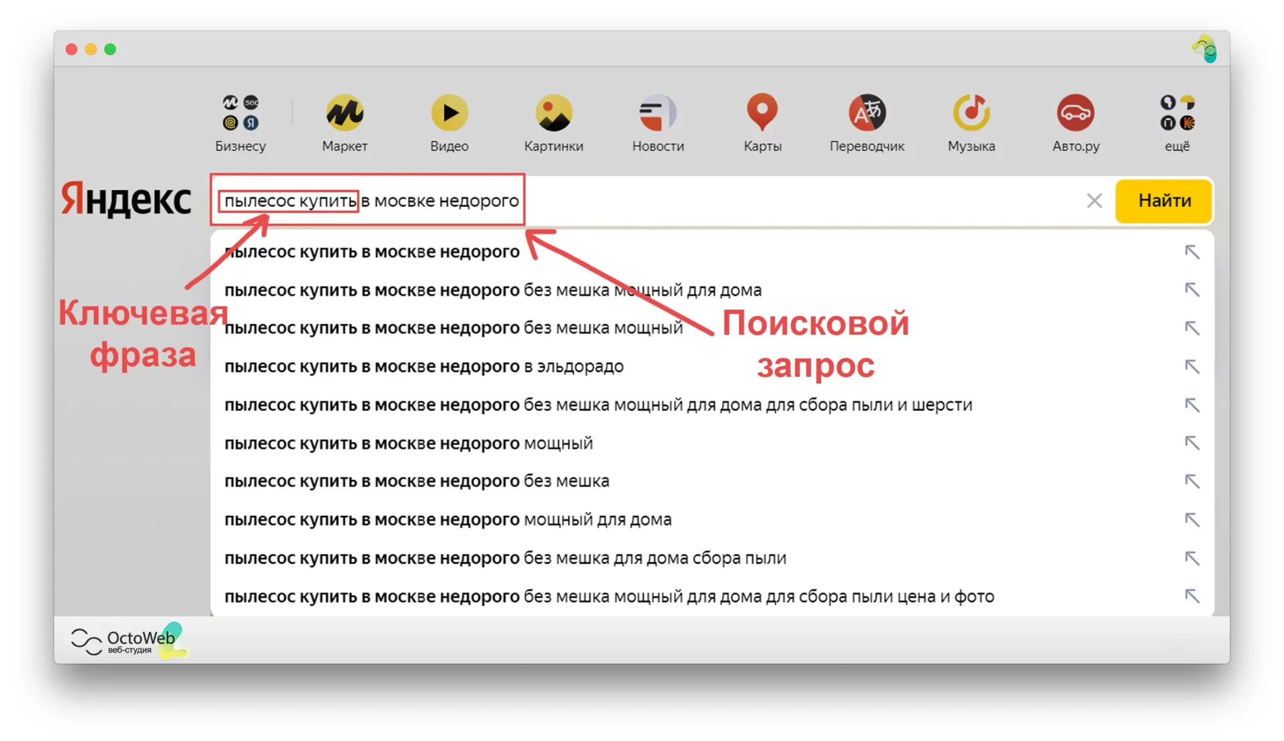Click arrow icon for 'без мешка мощный для дома'
This screenshot has height=741, width=1284.
pyautogui.click(x=1192, y=290)
